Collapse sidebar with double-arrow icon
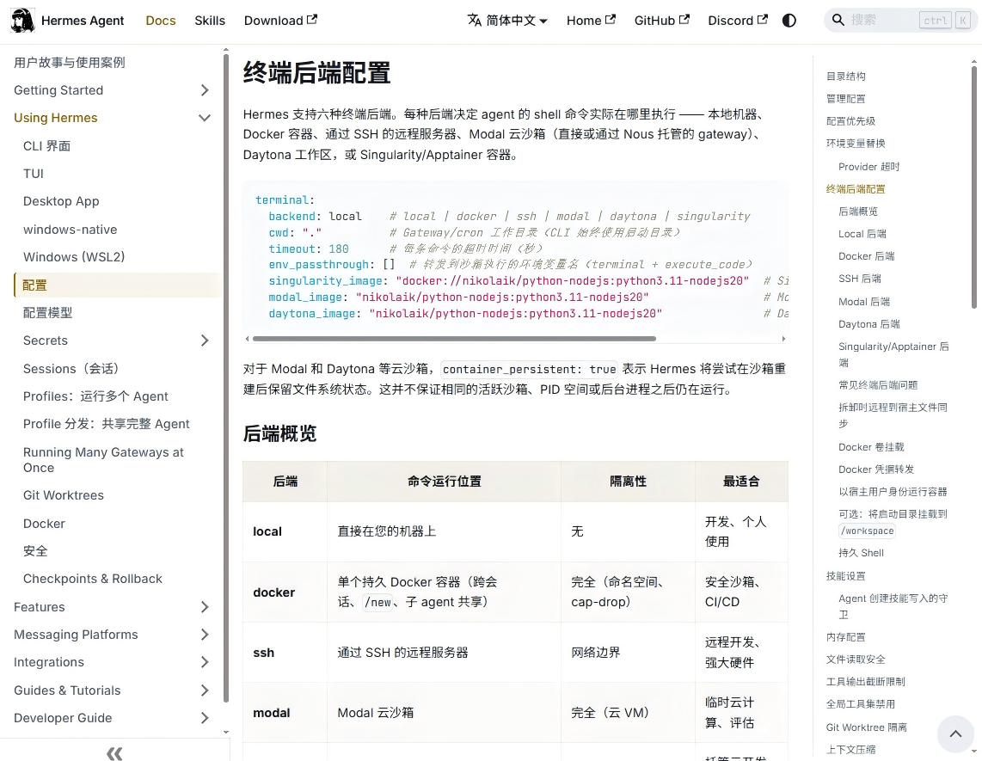Screen dimensions: 982x761 (x=114, y=752)
